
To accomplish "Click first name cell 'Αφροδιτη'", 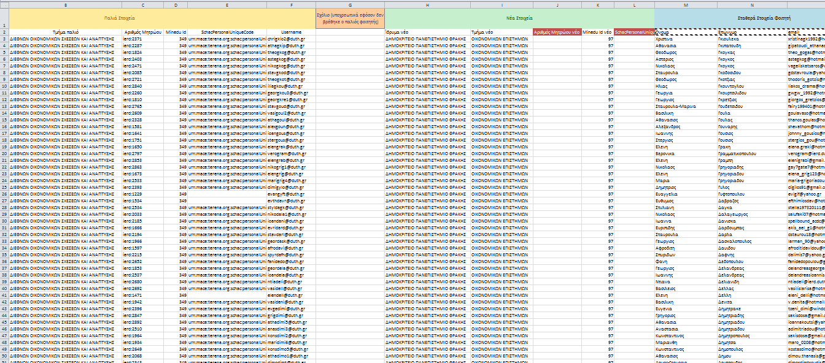I will [x=686, y=248].
